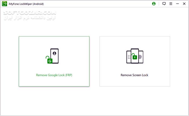The image size is (189, 116).
Task: Click the green Google G padlock icon
Action: tap(49, 60)
